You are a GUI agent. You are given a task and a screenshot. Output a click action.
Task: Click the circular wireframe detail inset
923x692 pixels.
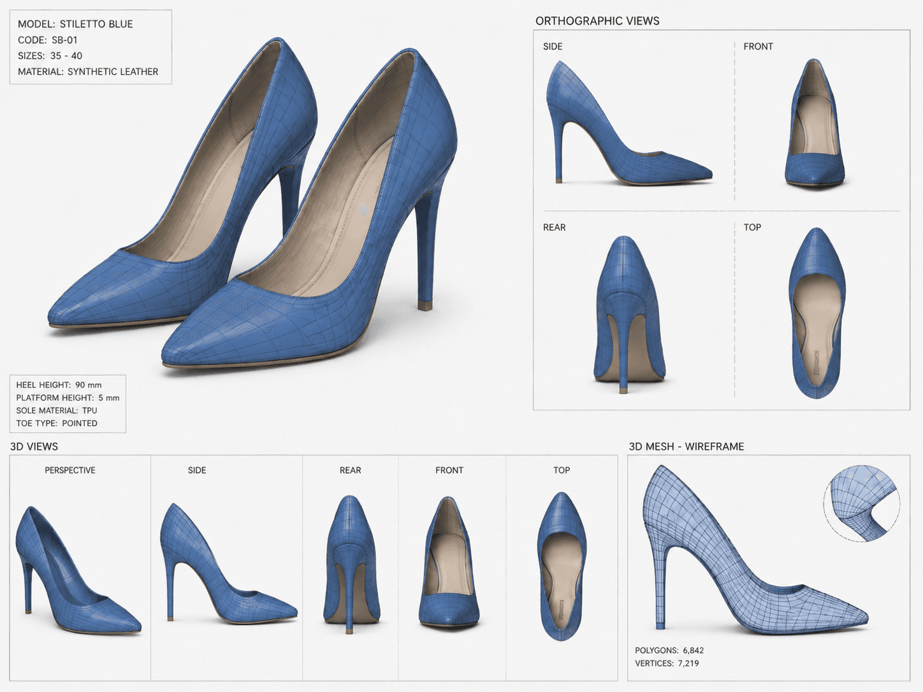[862, 503]
